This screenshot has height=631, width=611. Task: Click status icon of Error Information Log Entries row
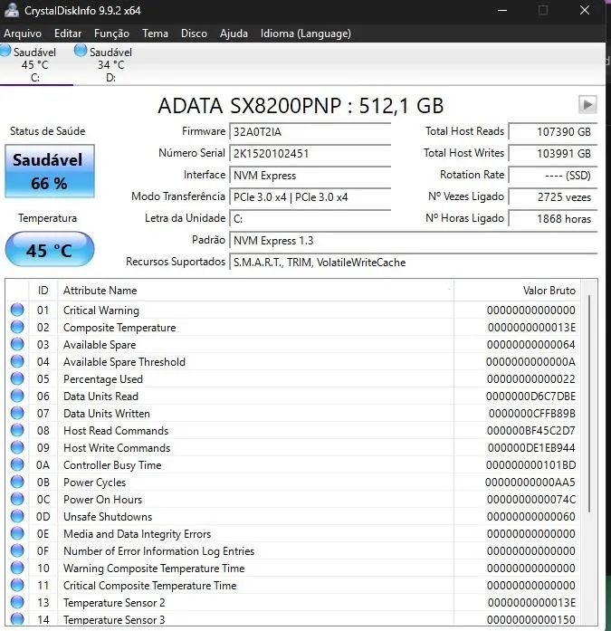[x=17, y=551]
